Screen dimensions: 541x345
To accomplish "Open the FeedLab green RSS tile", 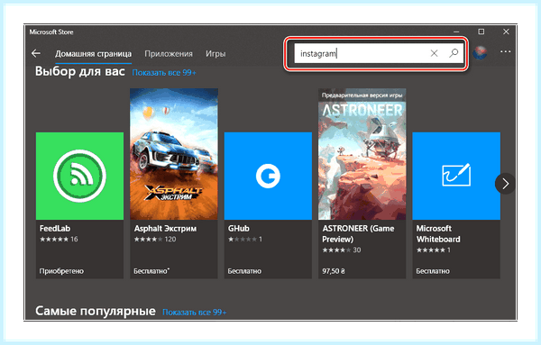I will point(79,176).
